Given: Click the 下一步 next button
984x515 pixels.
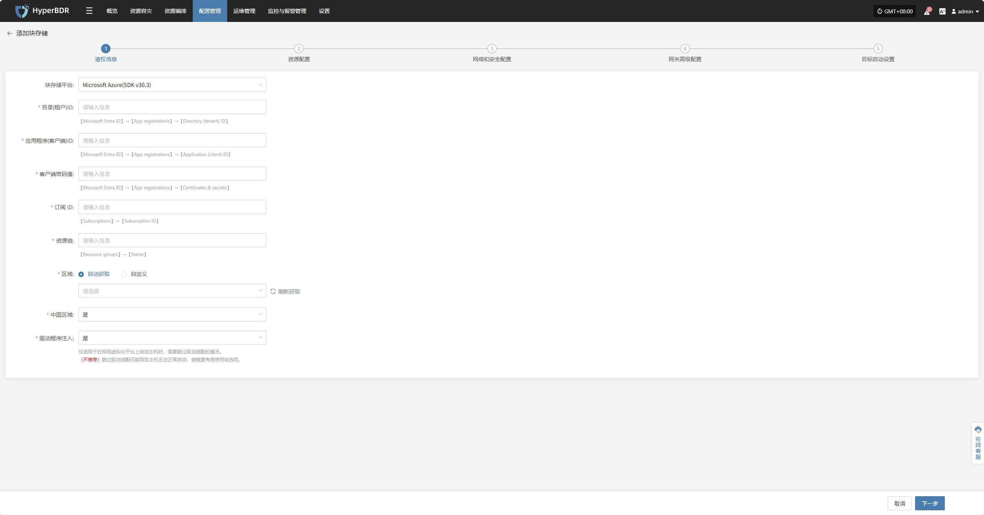Looking at the screenshot, I should coord(930,503).
